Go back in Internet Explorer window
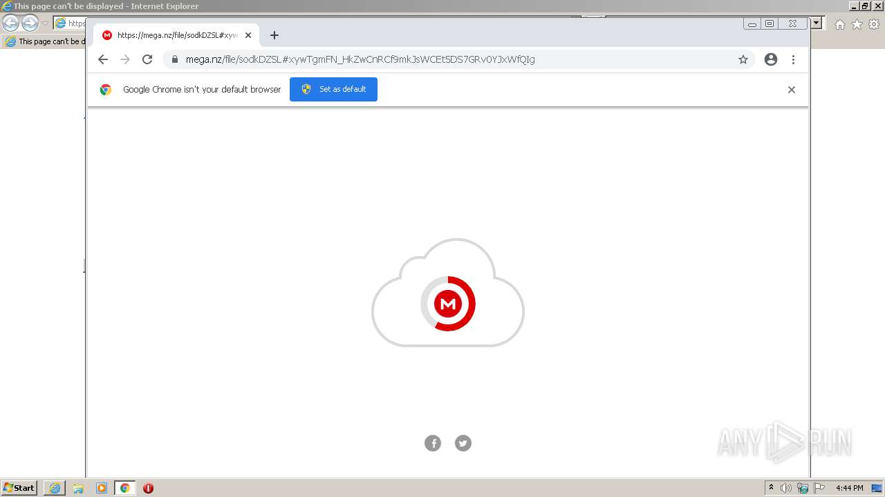885x497 pixels. 10,23
